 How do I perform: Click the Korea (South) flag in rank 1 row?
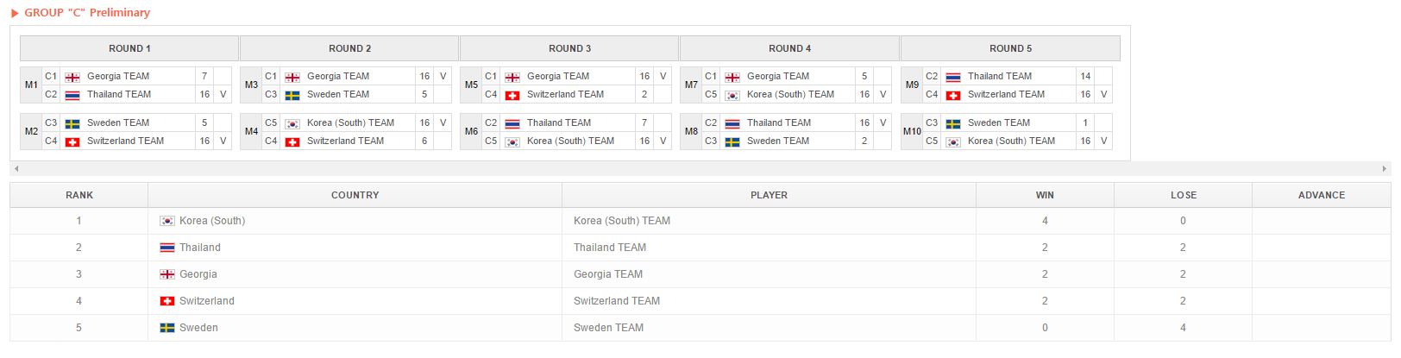tap(167, 221)
